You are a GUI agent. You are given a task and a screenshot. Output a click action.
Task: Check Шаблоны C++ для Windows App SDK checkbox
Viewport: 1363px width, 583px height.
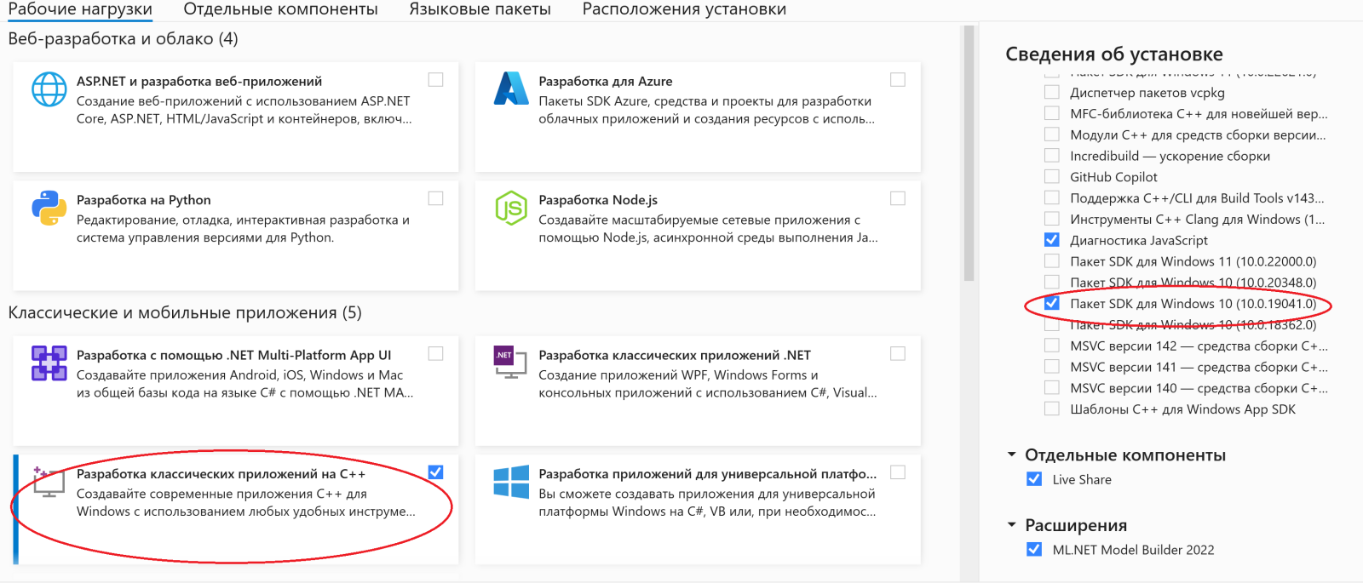pyautogui.click(x=1052, y=409)
